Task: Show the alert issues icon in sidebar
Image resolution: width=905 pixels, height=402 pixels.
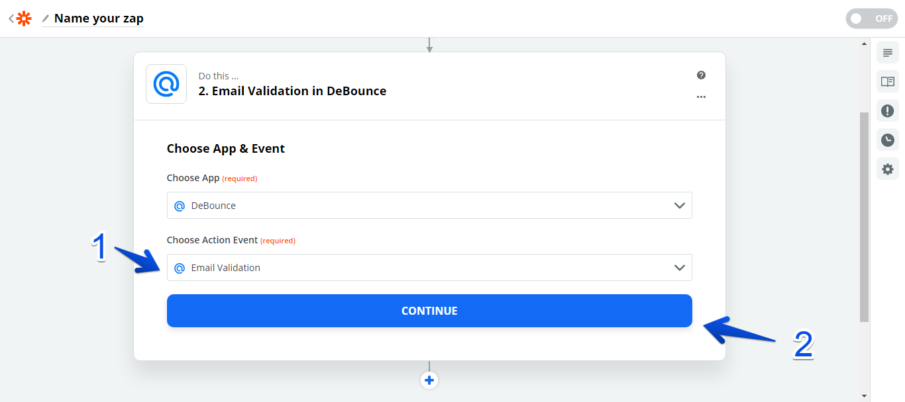Action: [x=887, y=111]
